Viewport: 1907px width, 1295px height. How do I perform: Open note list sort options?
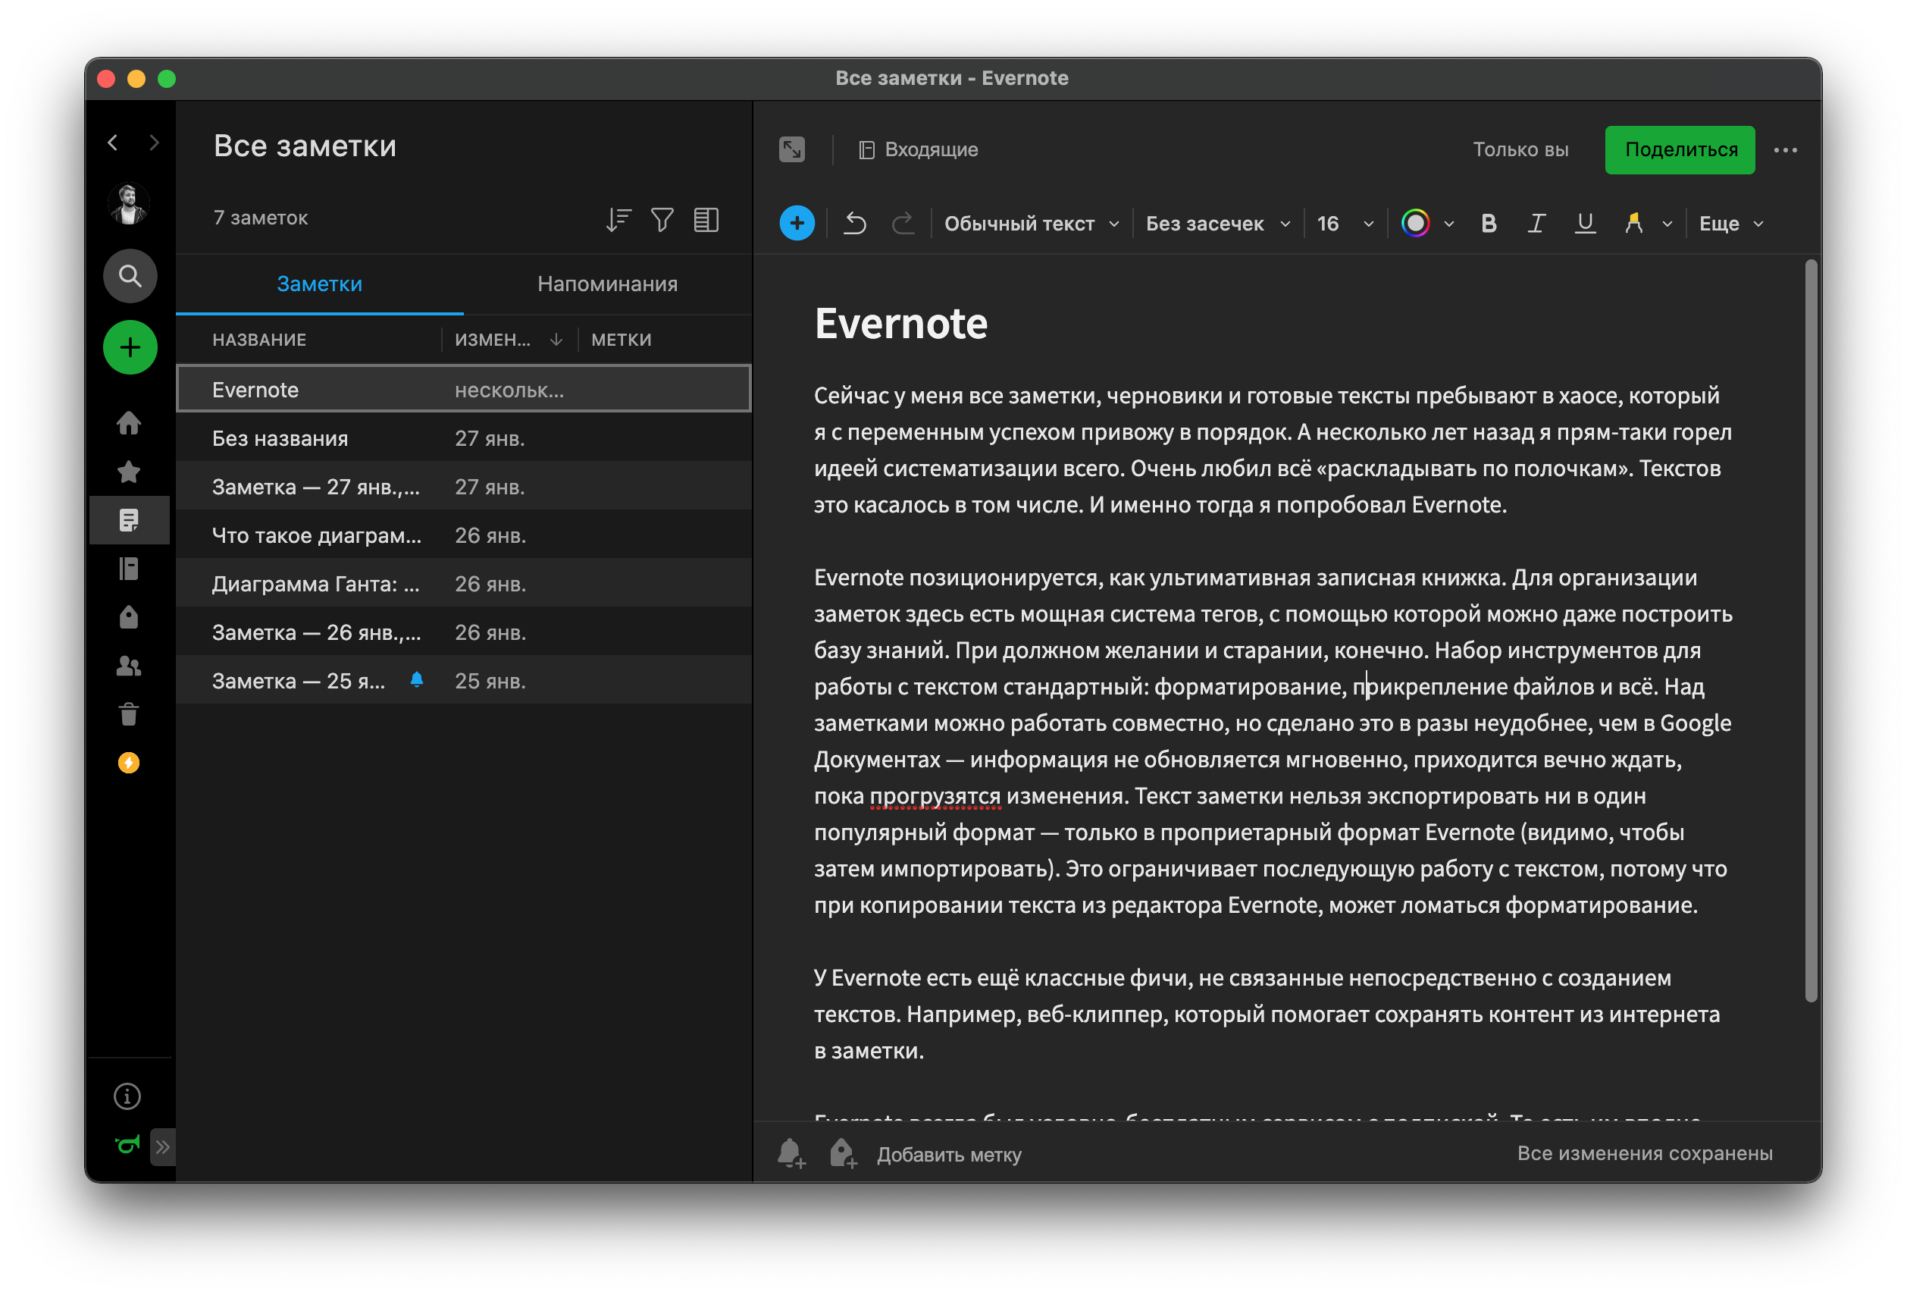click(x=618, y=220)
